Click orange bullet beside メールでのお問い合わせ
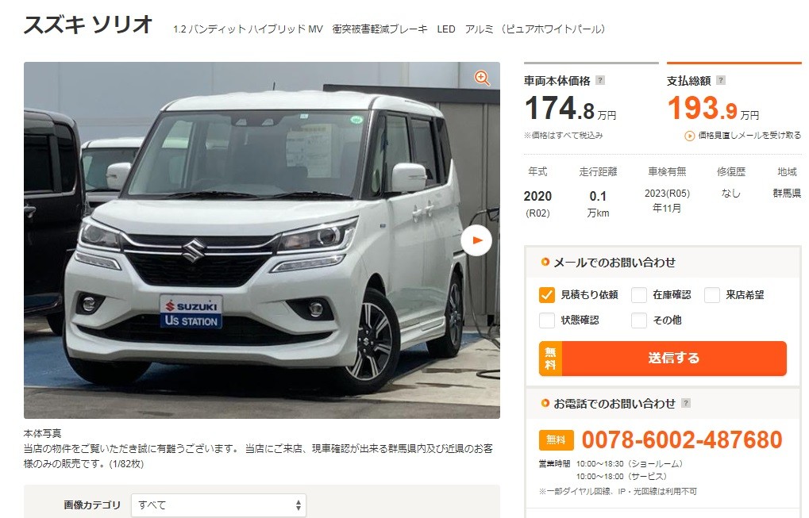 tap(545, 262)
